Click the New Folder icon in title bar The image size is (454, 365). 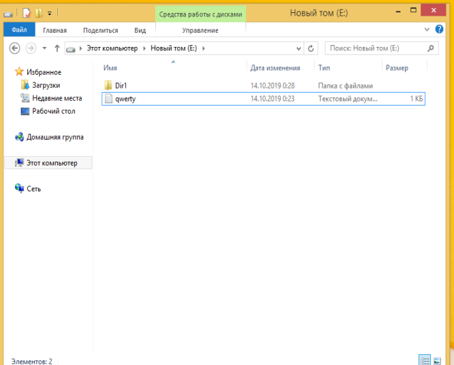pos(38,13)
